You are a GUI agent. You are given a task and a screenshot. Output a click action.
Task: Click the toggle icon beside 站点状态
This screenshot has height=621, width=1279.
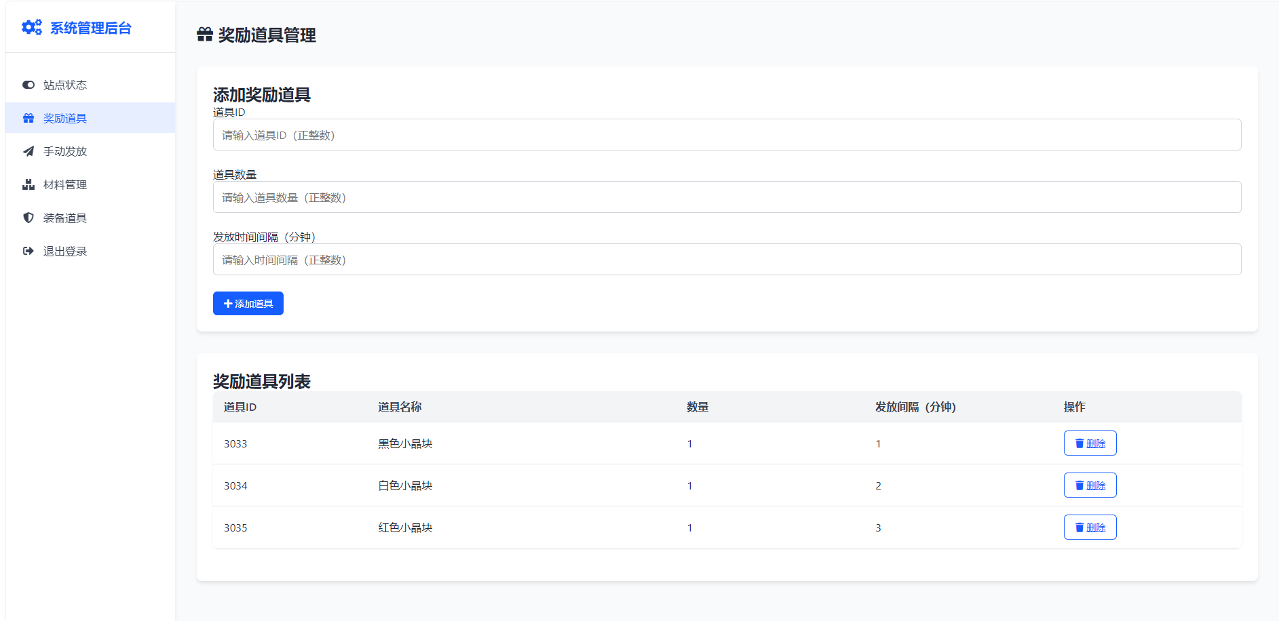coord(28,85)
